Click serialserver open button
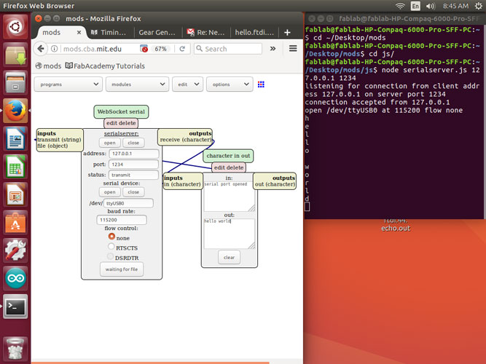The image size is (486, 364). 110,143
